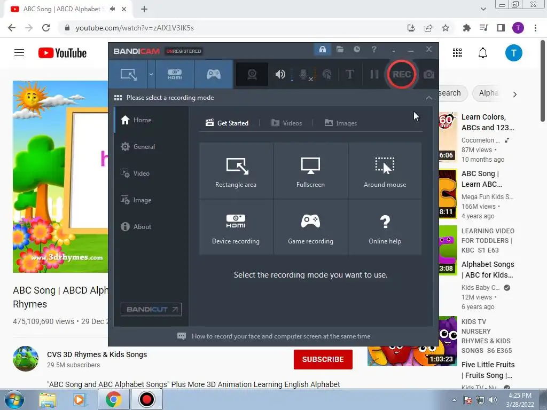
Task: Open YouTube account avatar T
Action: tap(513, 53)
